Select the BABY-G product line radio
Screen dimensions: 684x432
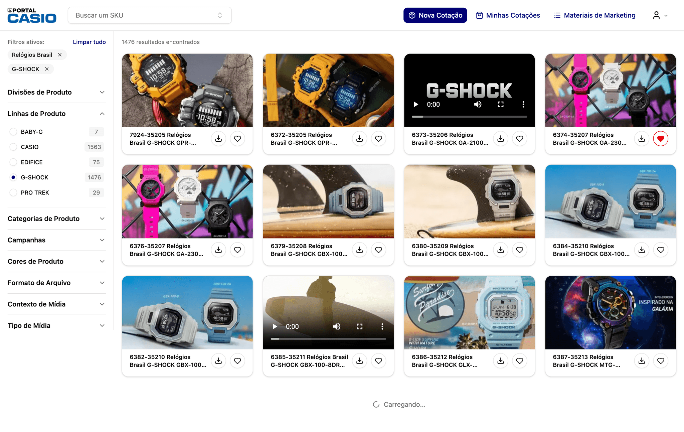(x=13, y=132)
